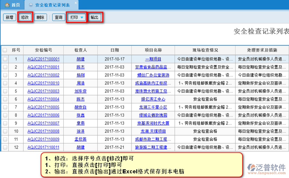Viewport: 289px width, 178px height.
Task: Click the 新增 button
Action: [x=9, y=17]
